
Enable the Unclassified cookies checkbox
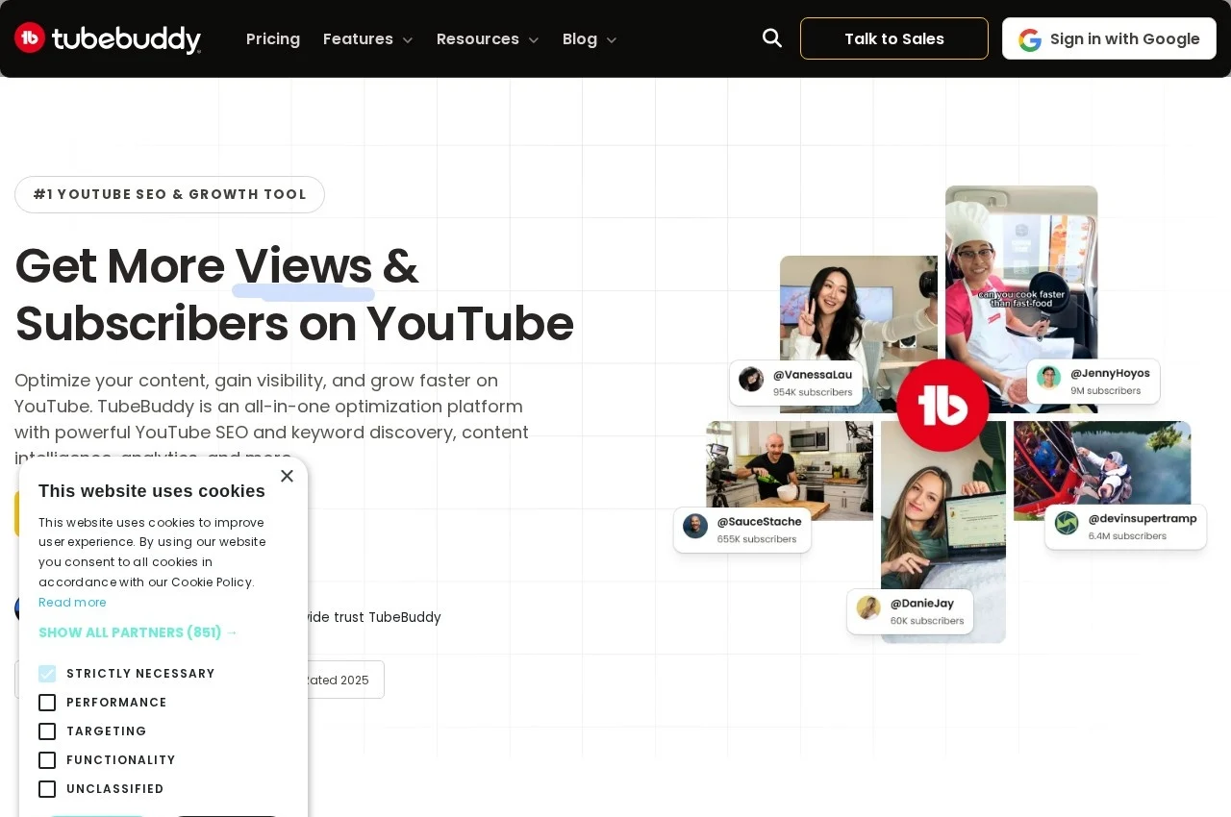47,789
